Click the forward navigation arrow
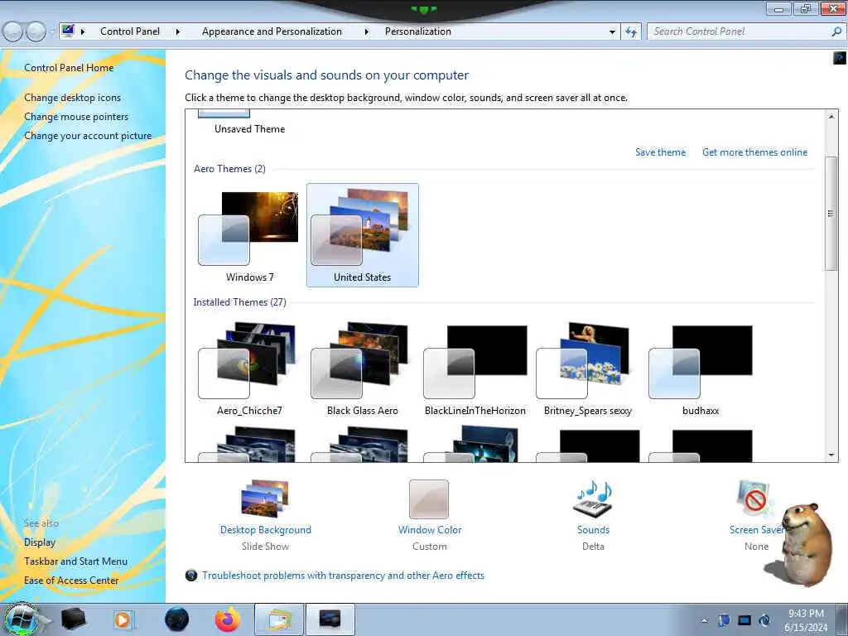Screen dimensions: 848x636 coord(36,32)
